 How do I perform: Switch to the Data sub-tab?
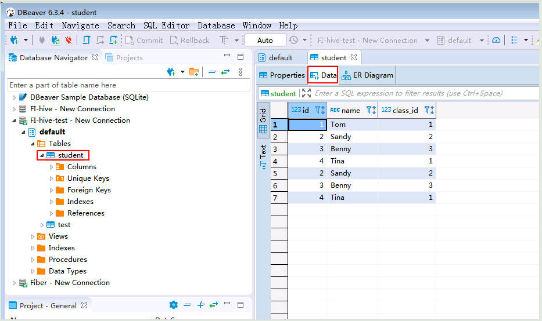point(323,75)
